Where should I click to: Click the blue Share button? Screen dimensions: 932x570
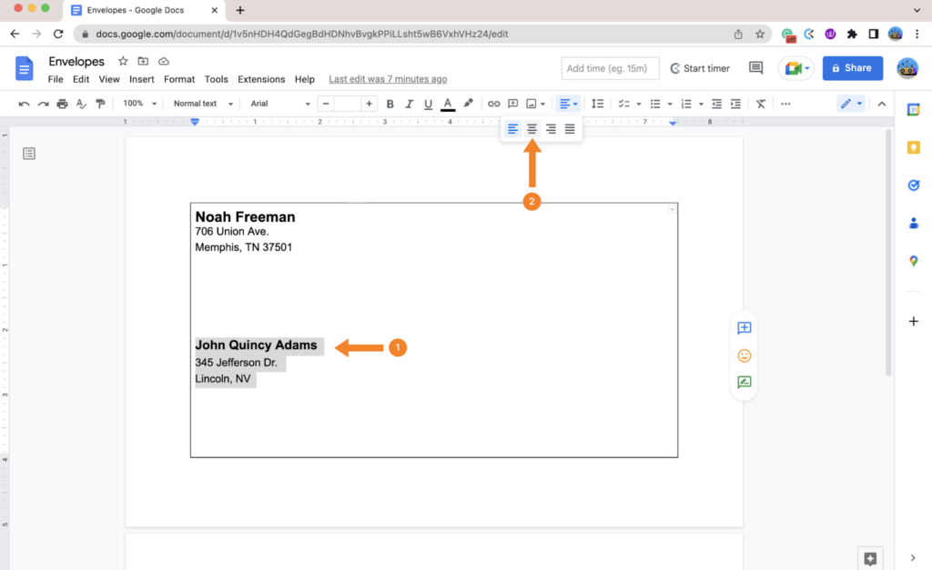(852, 68)
